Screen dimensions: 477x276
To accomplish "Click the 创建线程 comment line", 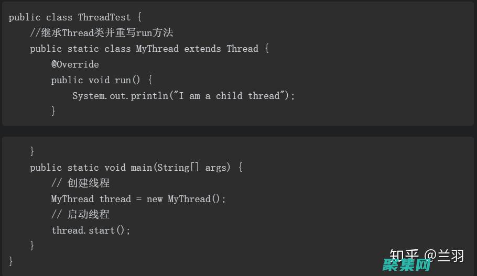I will click(x=80, y=183).
